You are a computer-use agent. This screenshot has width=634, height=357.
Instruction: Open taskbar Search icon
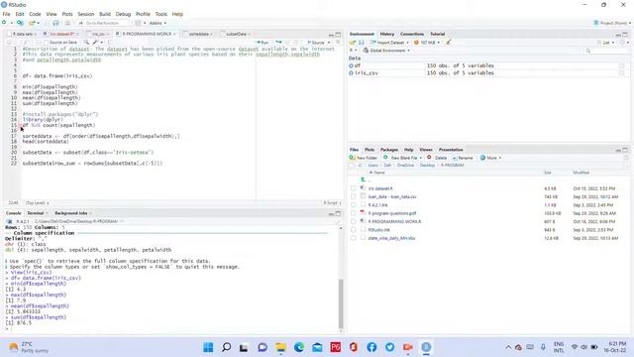click(227, 347)
